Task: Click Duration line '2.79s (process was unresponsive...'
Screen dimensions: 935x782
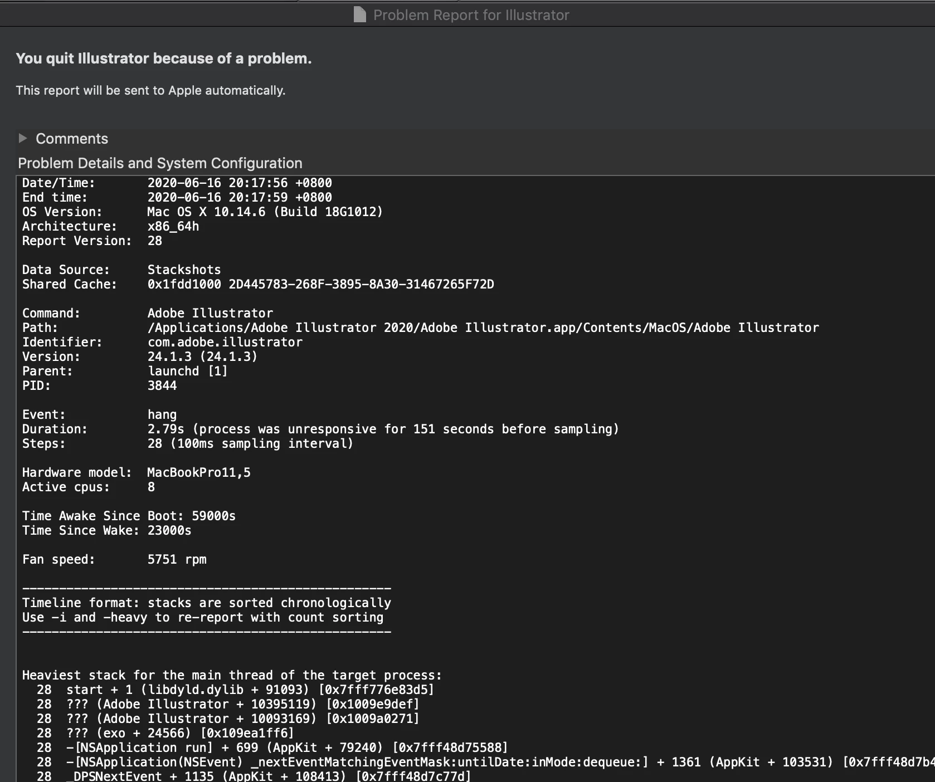Action: click(383, 429)
